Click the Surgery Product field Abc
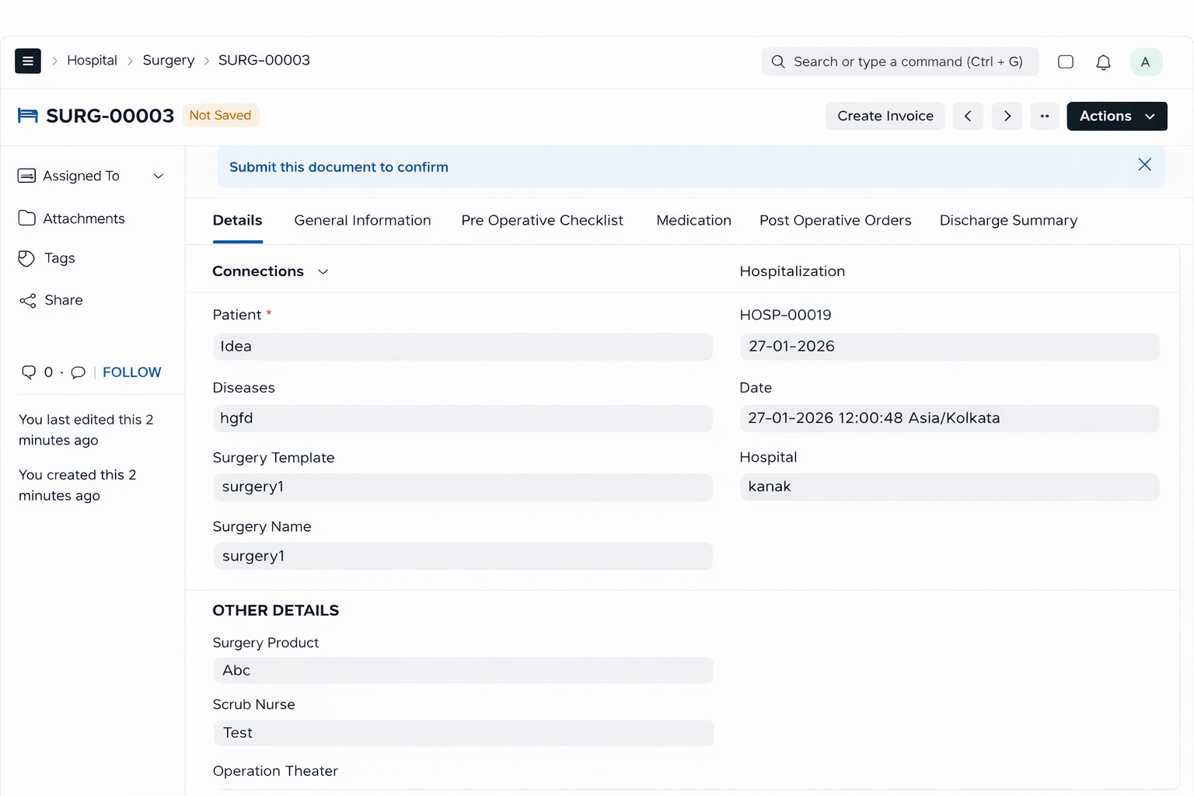 [463, 671]
